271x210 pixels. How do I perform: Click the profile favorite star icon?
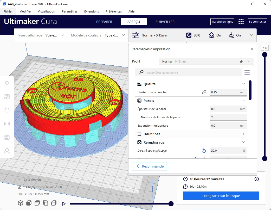[x=241, y=61]
